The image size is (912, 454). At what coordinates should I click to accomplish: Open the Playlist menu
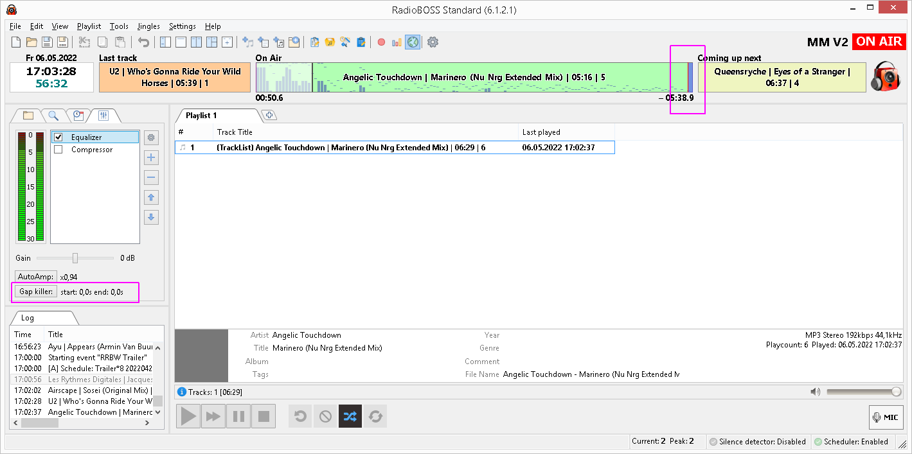[x=89, y=26]
